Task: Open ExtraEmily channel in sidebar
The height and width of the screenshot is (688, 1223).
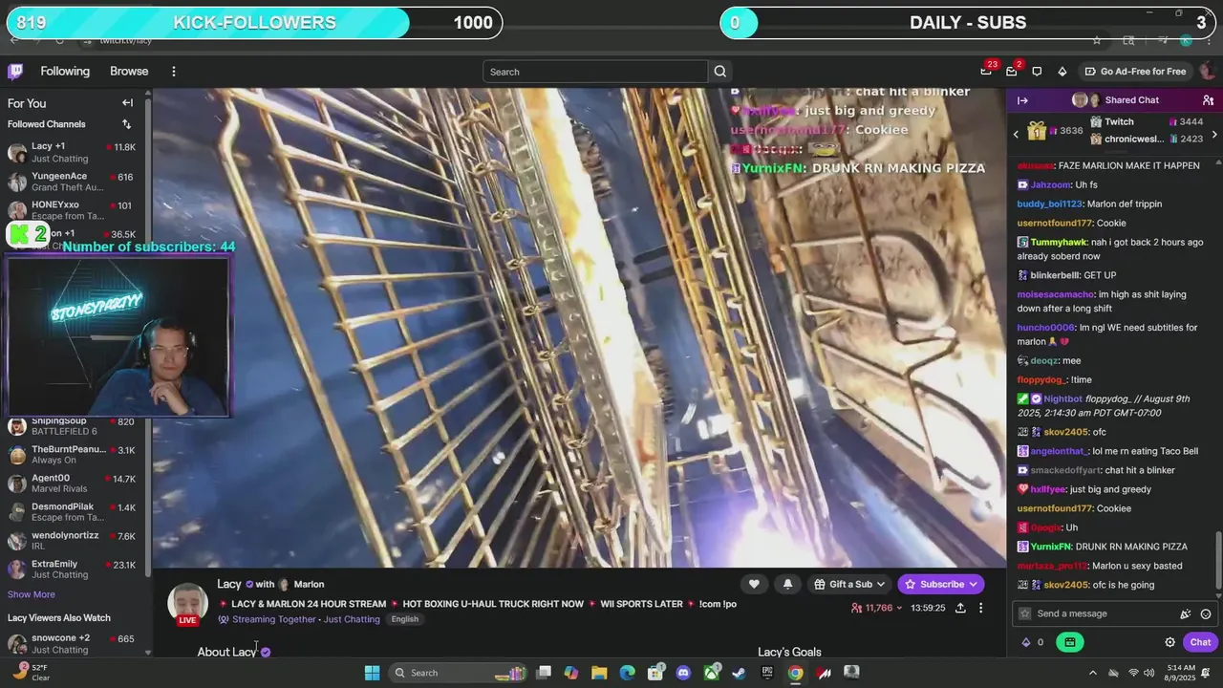Action: pyautogui.click(x=73, y=570)
